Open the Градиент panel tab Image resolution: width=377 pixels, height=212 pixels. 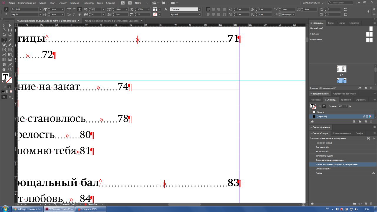346,100
